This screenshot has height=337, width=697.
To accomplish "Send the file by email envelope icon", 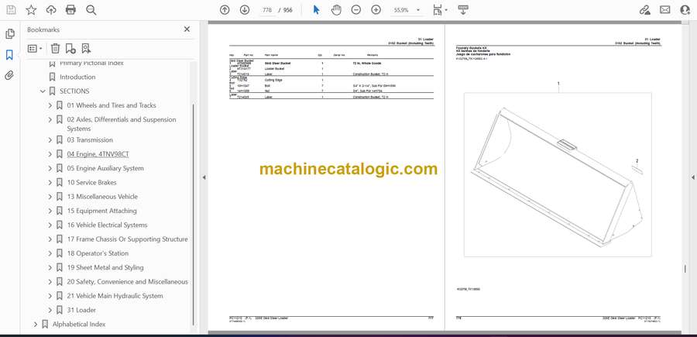I will [665, 10].
